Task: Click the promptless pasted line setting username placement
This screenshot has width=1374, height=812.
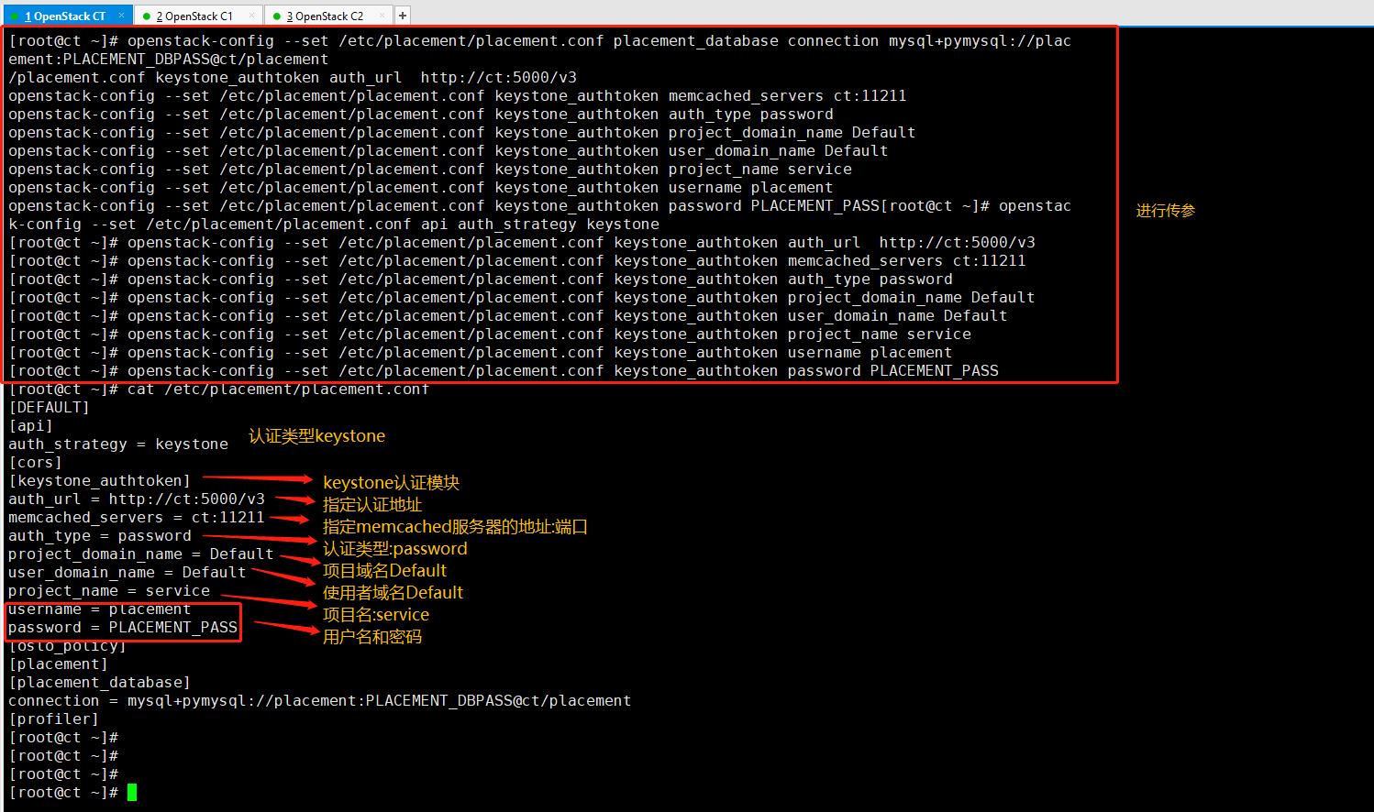Action: click(421, 188)
